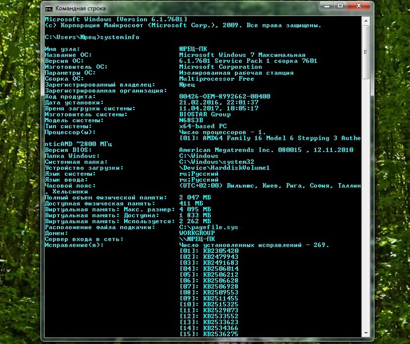
Task: Click the 'Часовой пояс:' label
Action: 70,186
